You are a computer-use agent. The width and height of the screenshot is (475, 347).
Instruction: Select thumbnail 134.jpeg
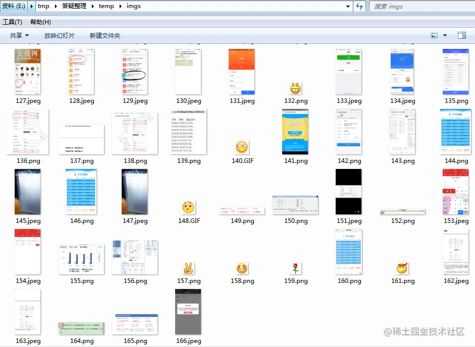coord(402,72)
